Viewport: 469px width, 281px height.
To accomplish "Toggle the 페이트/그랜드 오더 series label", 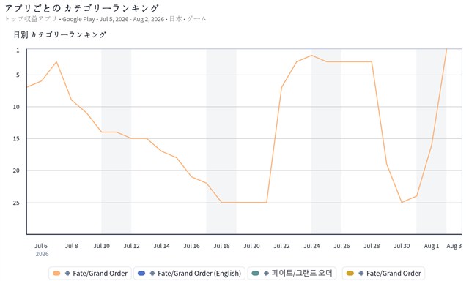I will click(302, 273).
